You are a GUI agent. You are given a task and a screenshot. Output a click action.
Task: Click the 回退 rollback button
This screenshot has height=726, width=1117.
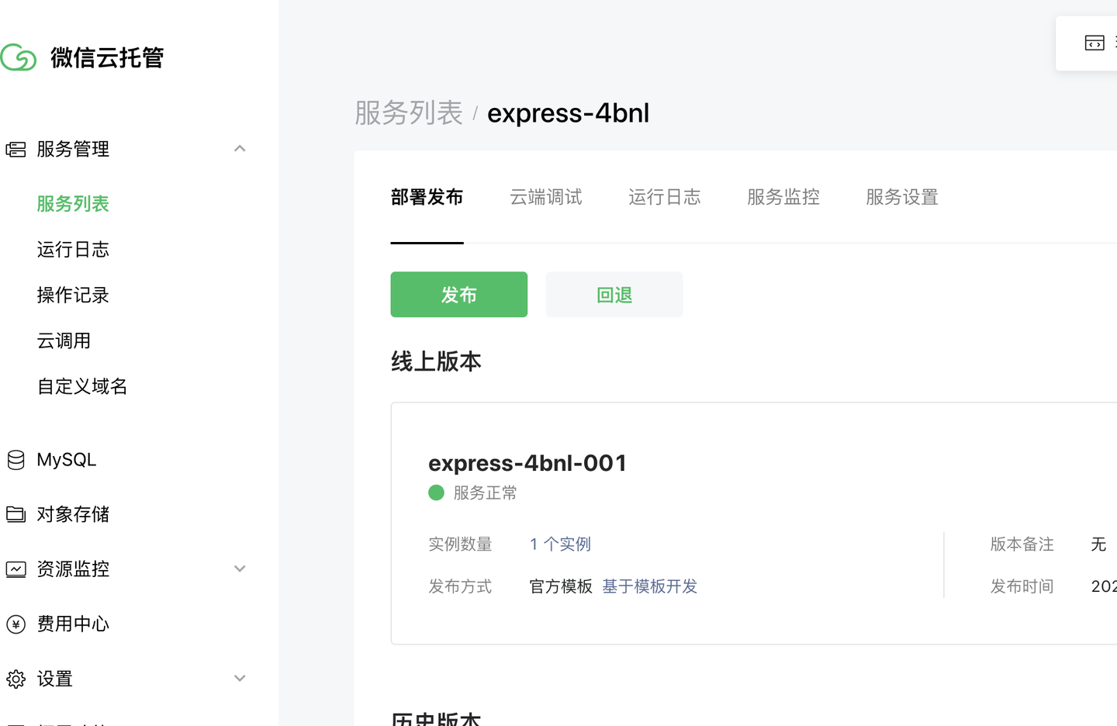(x=614, y=295)
